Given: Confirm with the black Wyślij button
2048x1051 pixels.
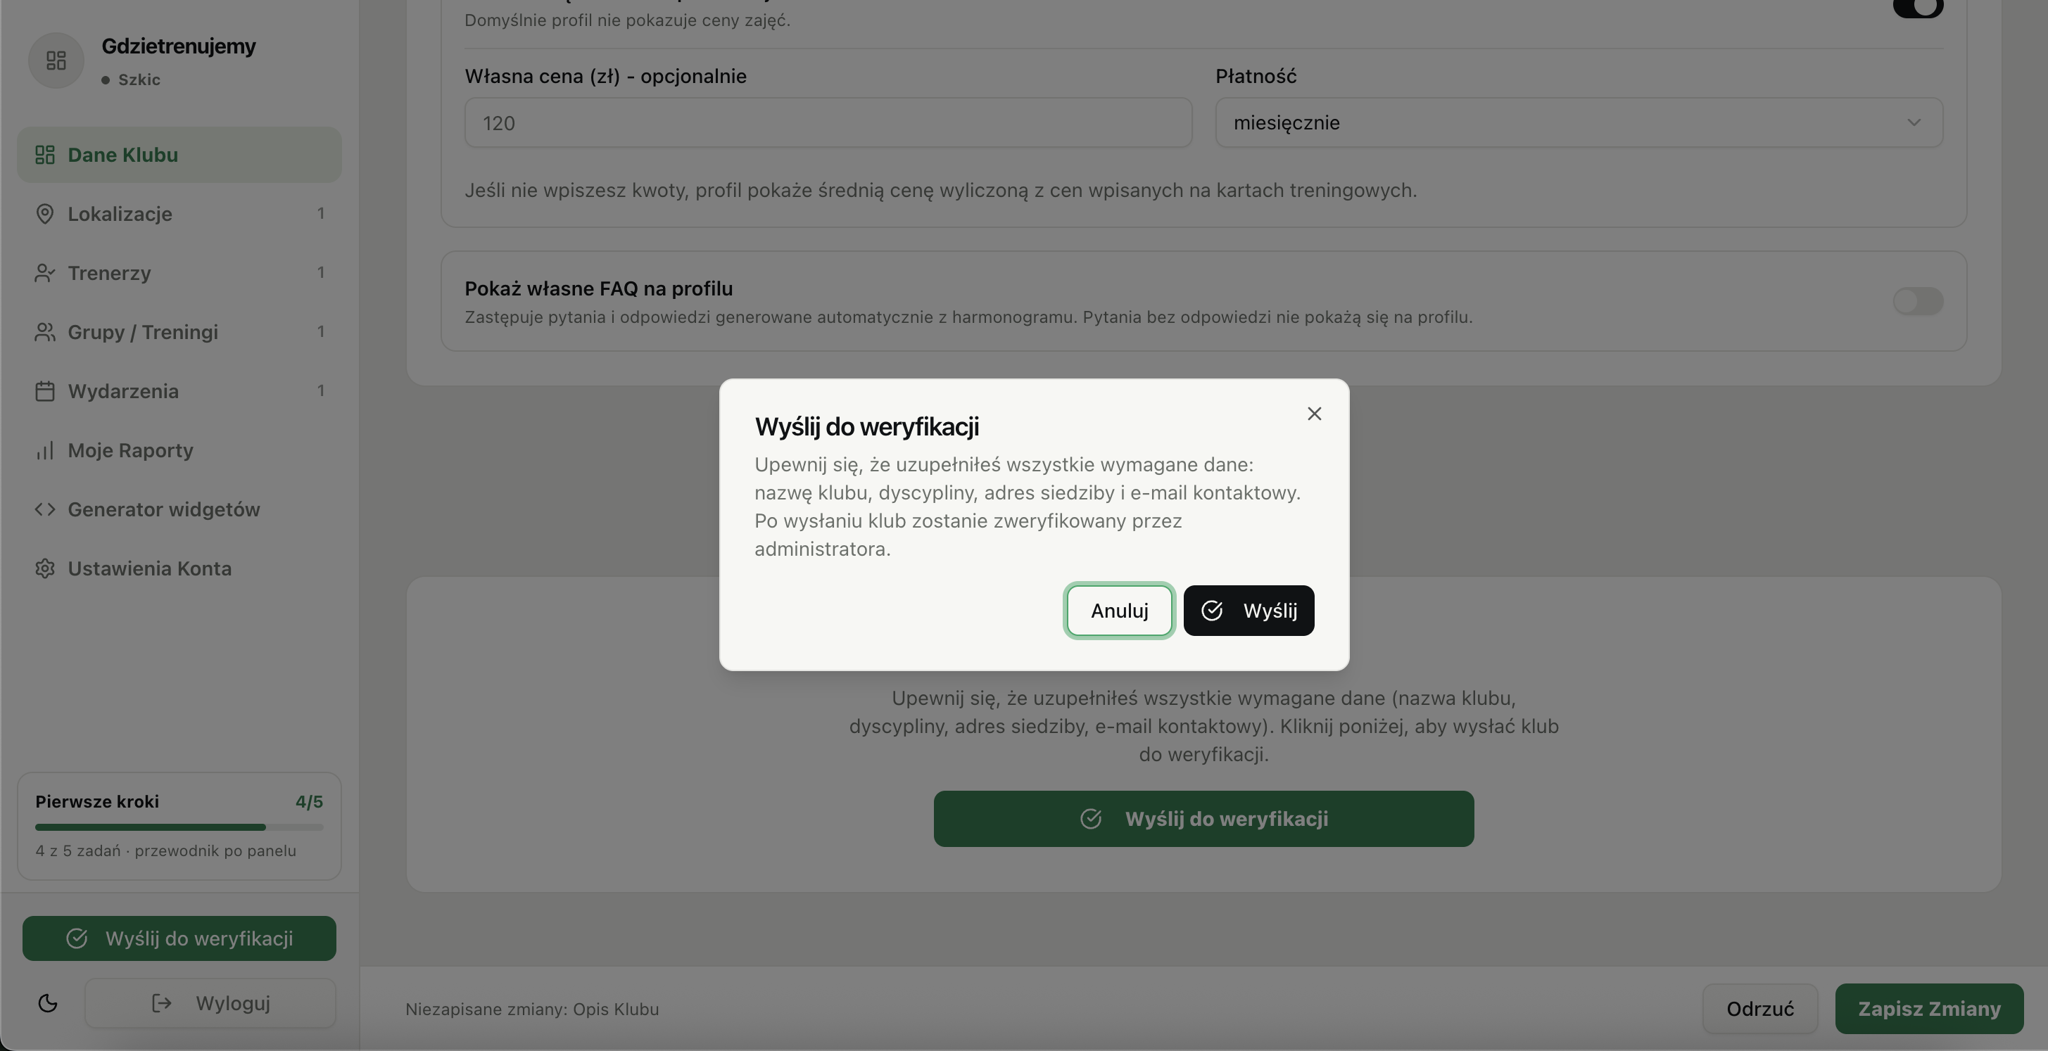Looking at the screenshot, I should [x=1249, y=610].
